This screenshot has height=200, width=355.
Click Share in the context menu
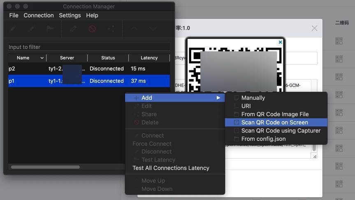[x=175, y=114]
